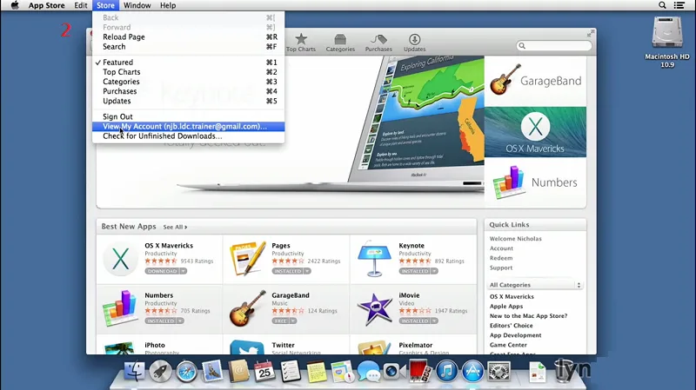Open the Redeem quick link
Image resolution: width=696 pixels, height=390 pixels.
tap(501, 258)
